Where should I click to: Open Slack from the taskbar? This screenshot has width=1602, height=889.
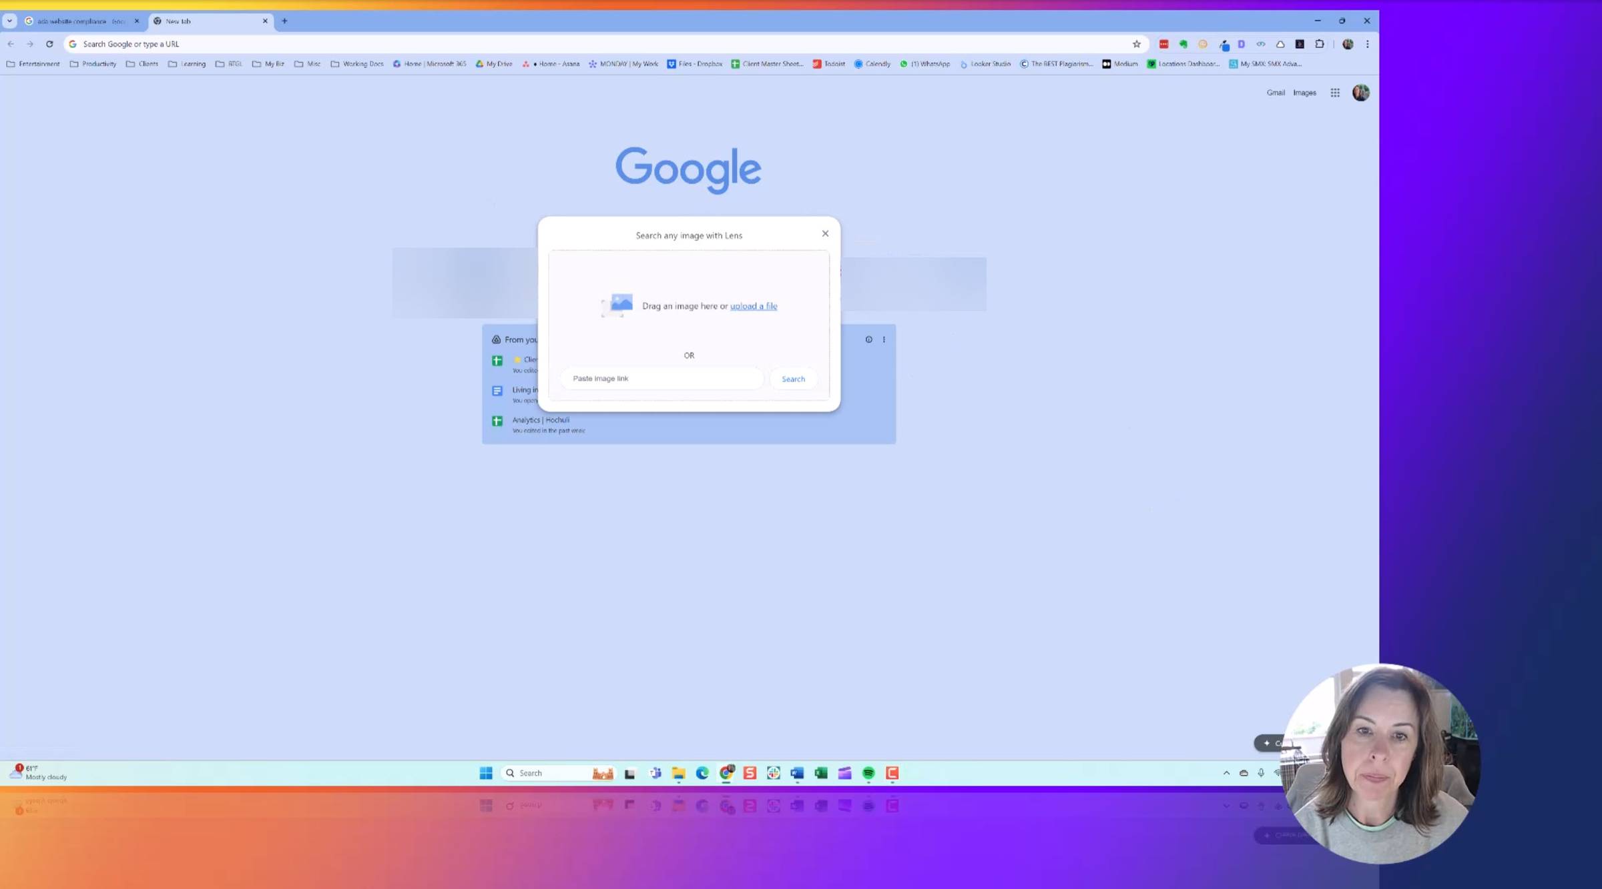(x=774, y=773)
